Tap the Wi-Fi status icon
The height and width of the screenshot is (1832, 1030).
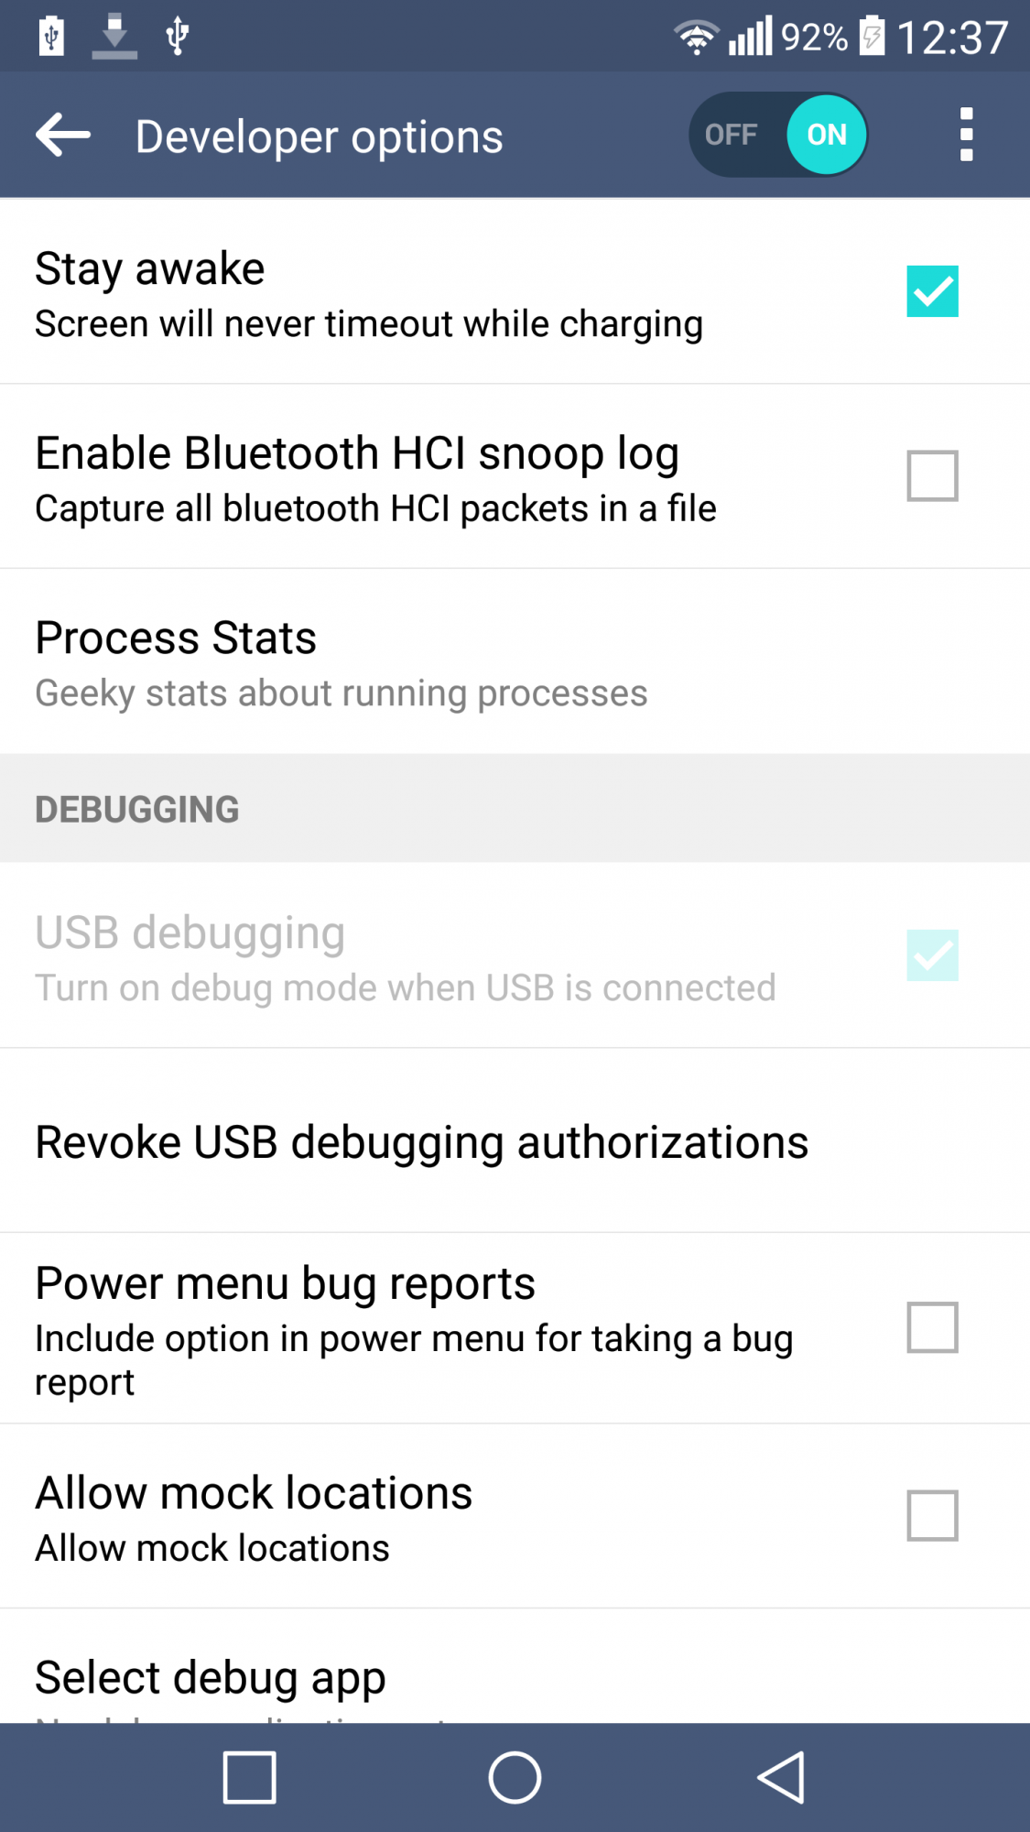(x=697, y=37)
